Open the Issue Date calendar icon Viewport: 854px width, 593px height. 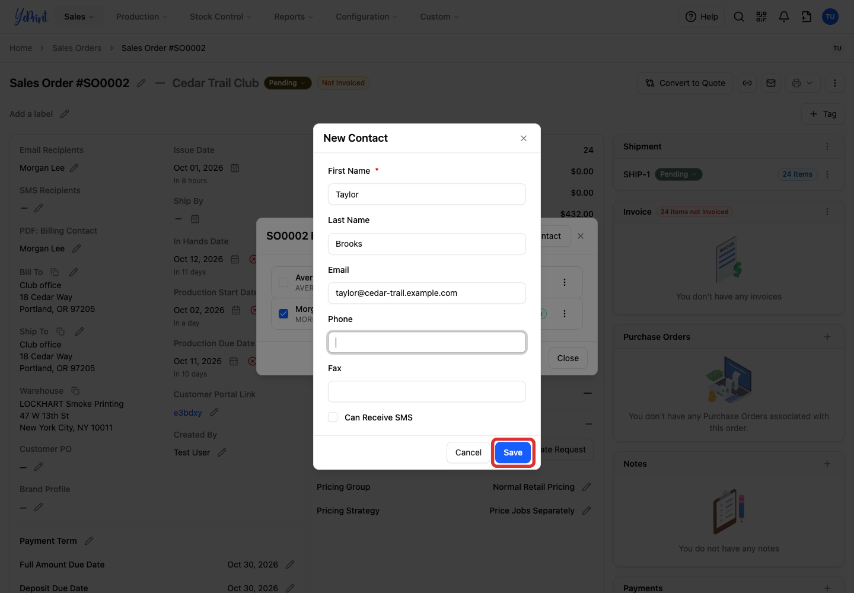tap(235, 168)
